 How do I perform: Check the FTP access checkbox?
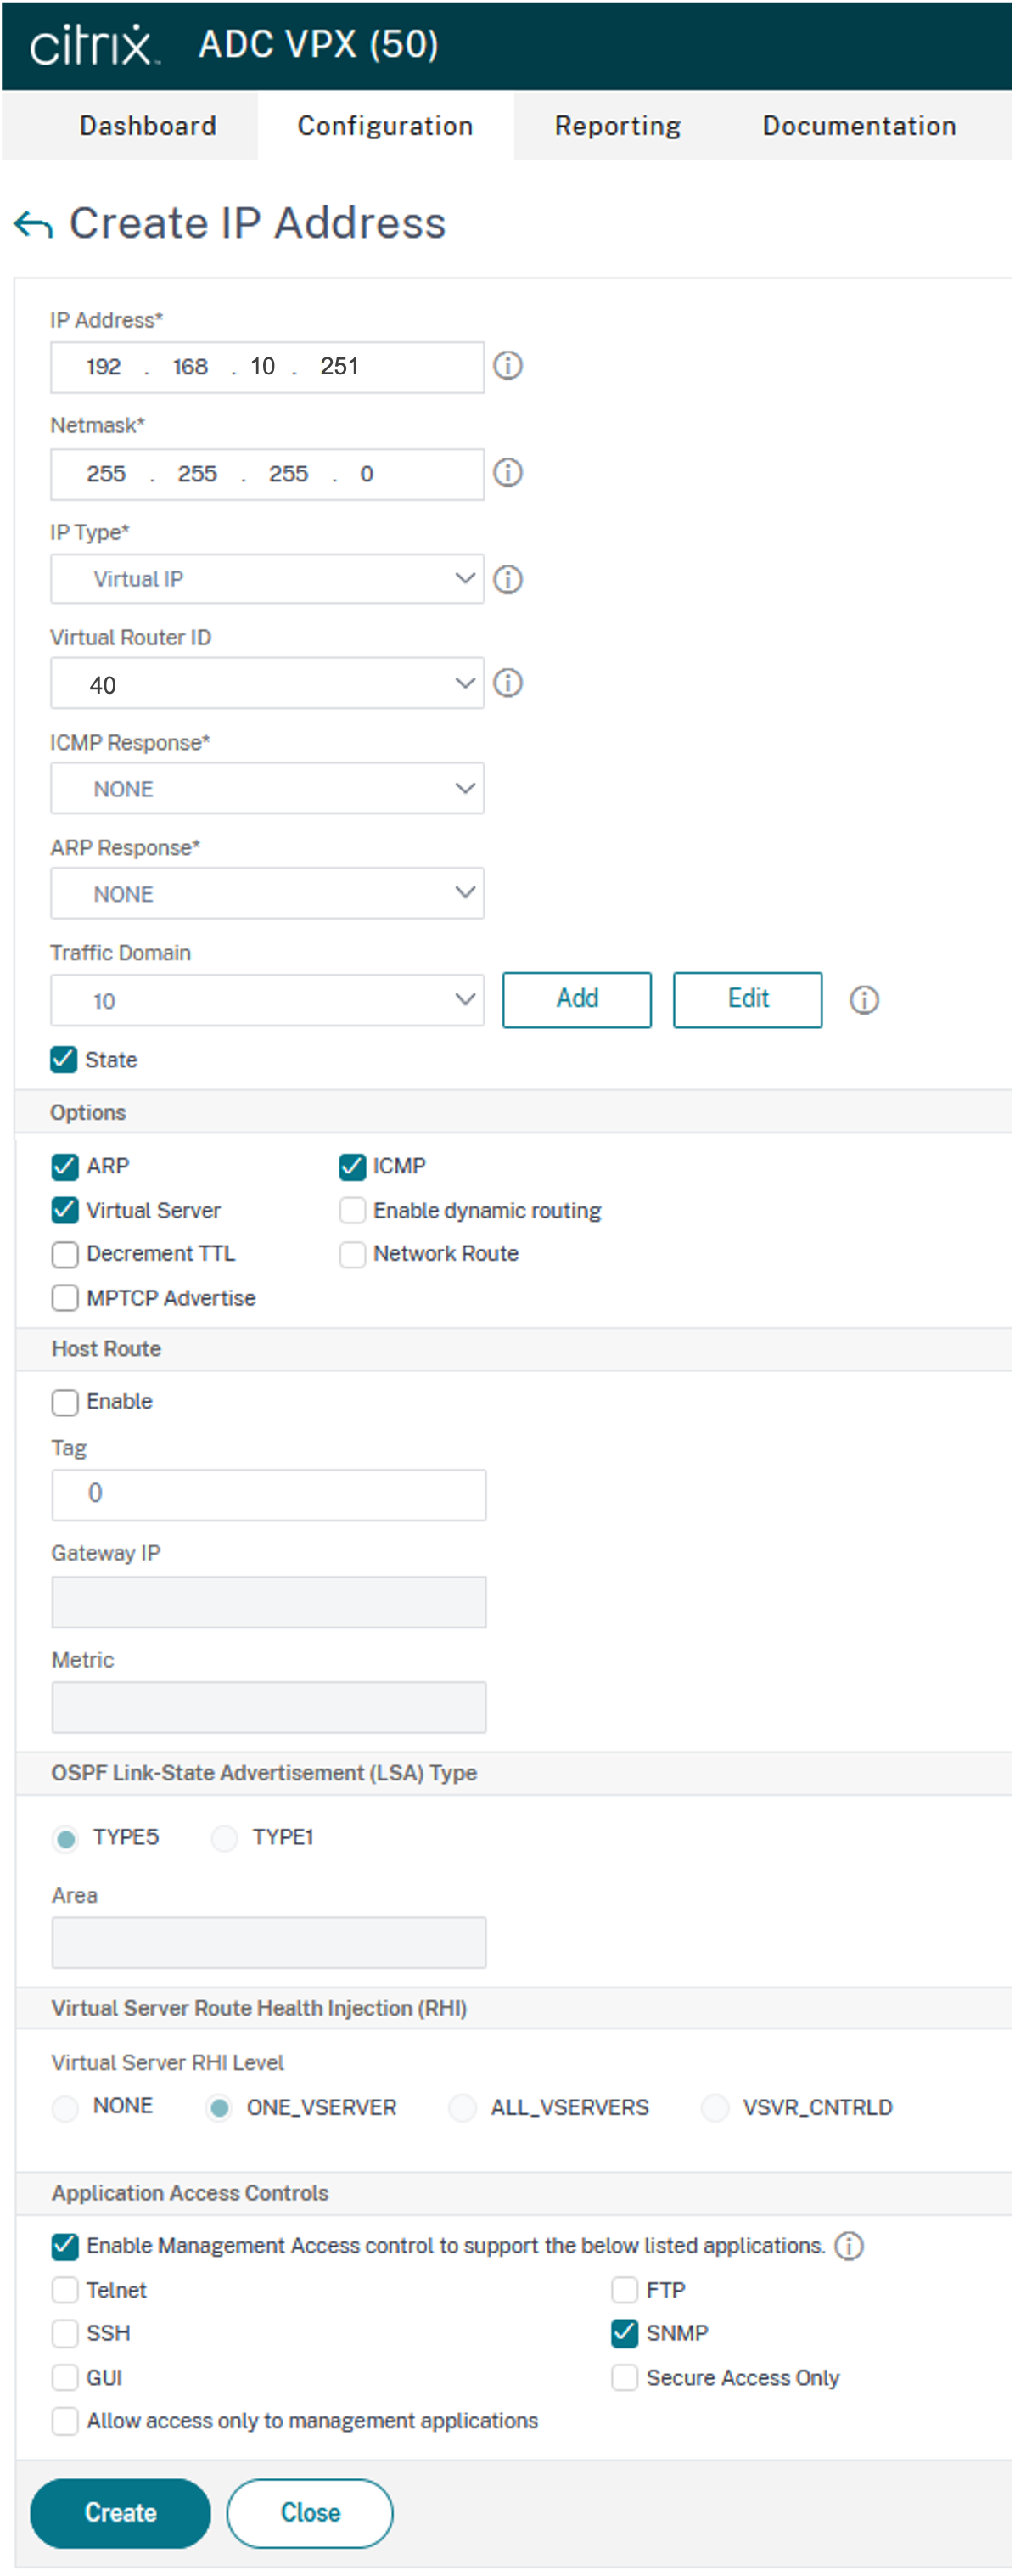625,2290
